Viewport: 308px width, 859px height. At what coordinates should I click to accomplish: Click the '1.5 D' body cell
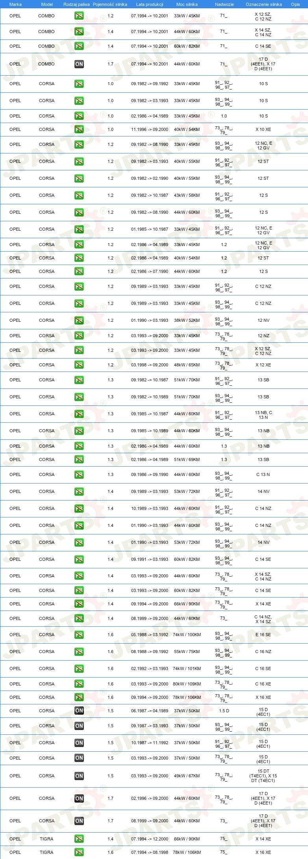[x=224, y=711]
